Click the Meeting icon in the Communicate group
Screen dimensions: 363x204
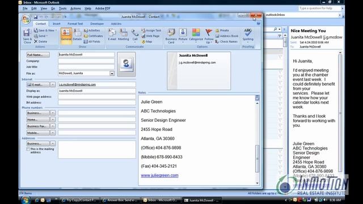click(124, 35)
